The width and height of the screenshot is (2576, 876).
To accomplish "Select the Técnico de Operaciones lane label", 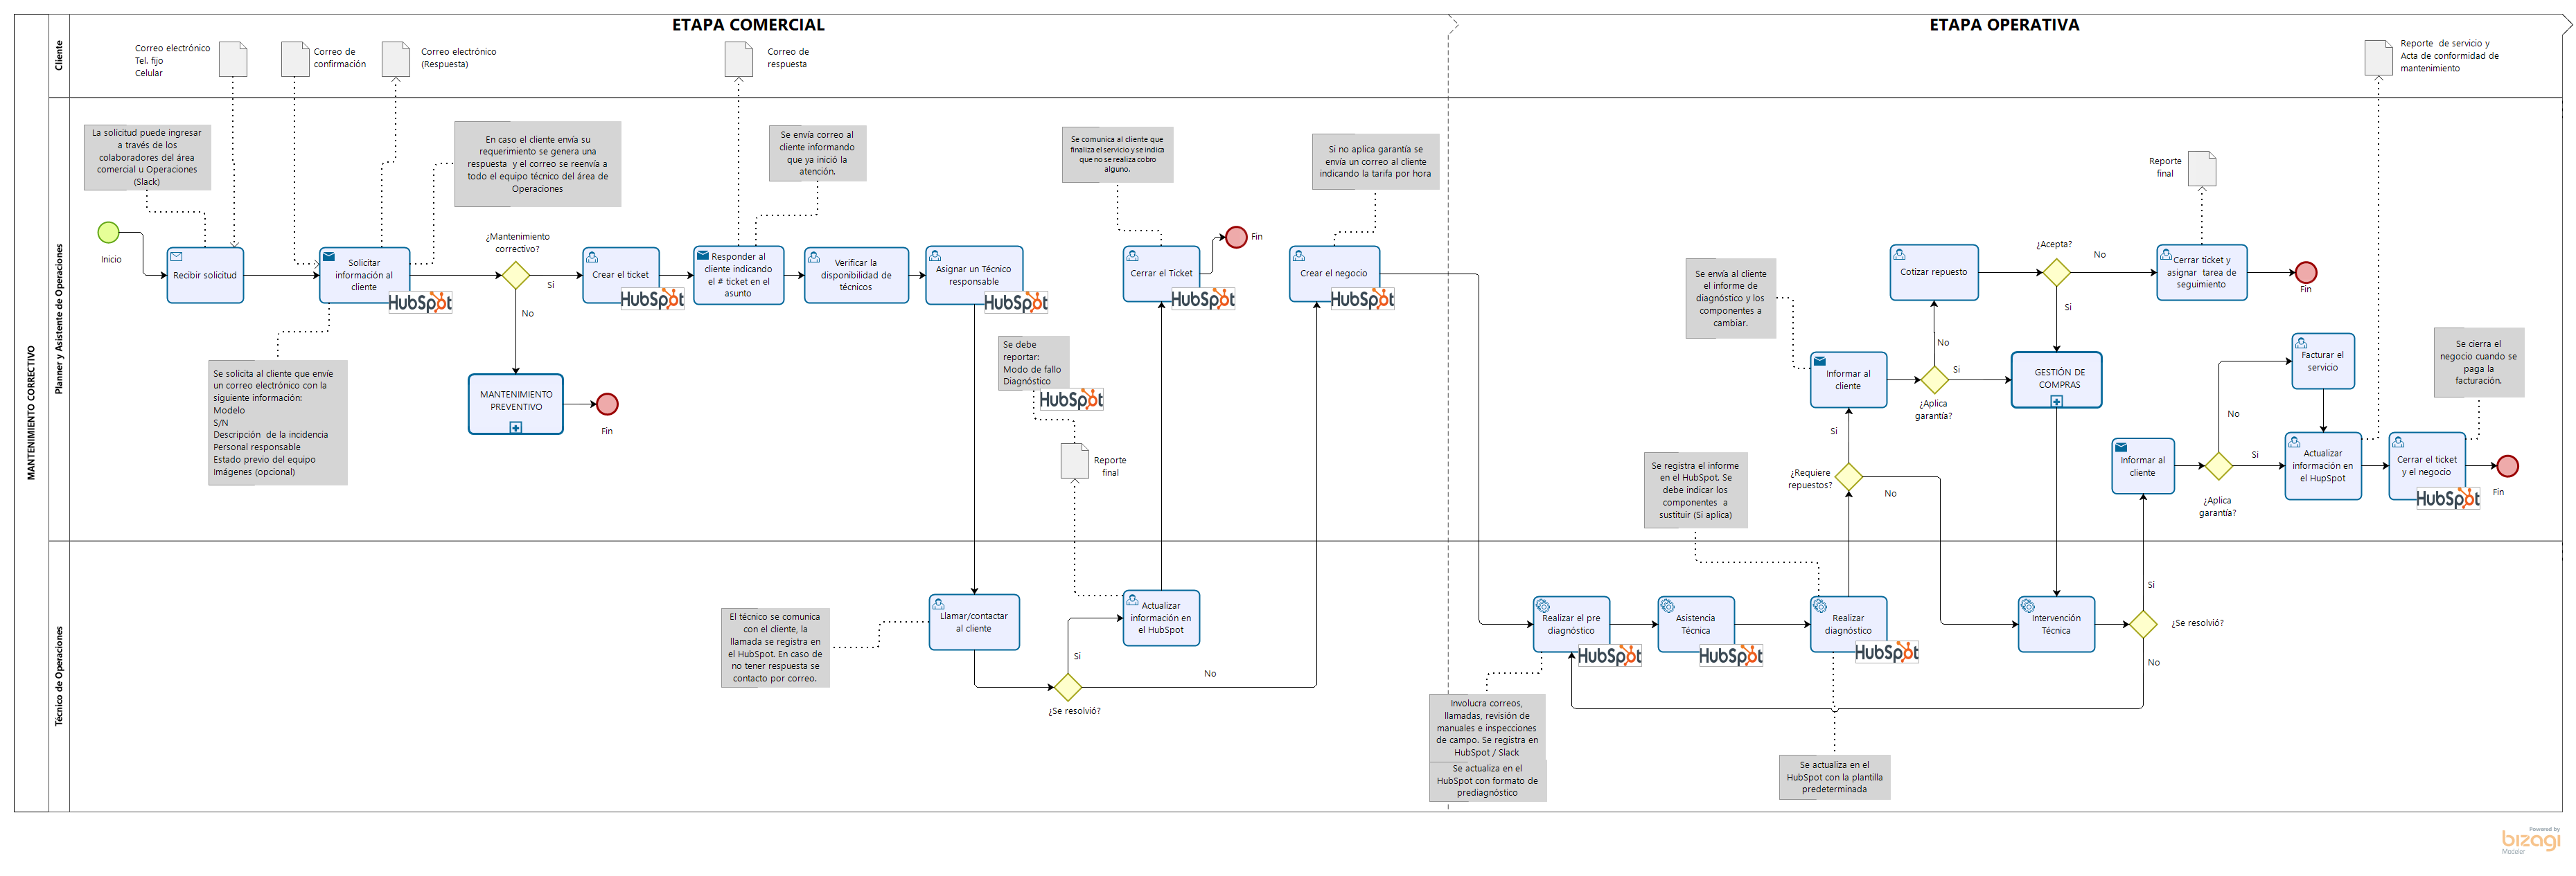I will 59,676.
